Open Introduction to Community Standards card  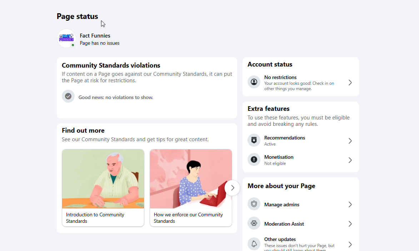click(103, 188)
